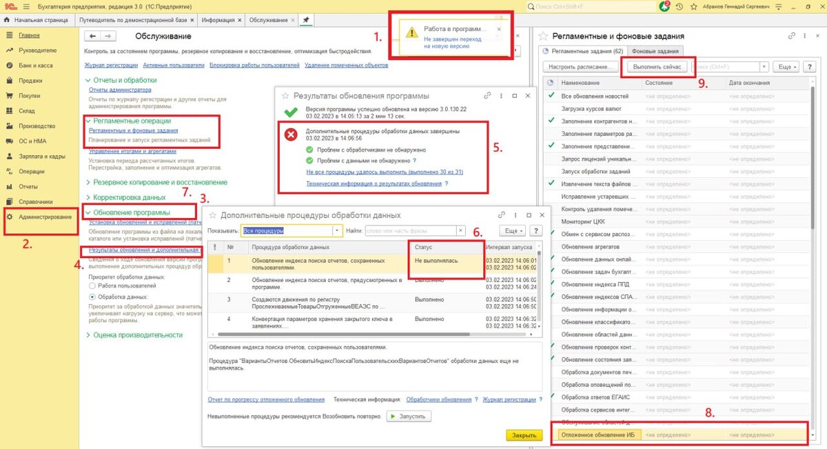Focus the Найти search field

pos(409,231)
